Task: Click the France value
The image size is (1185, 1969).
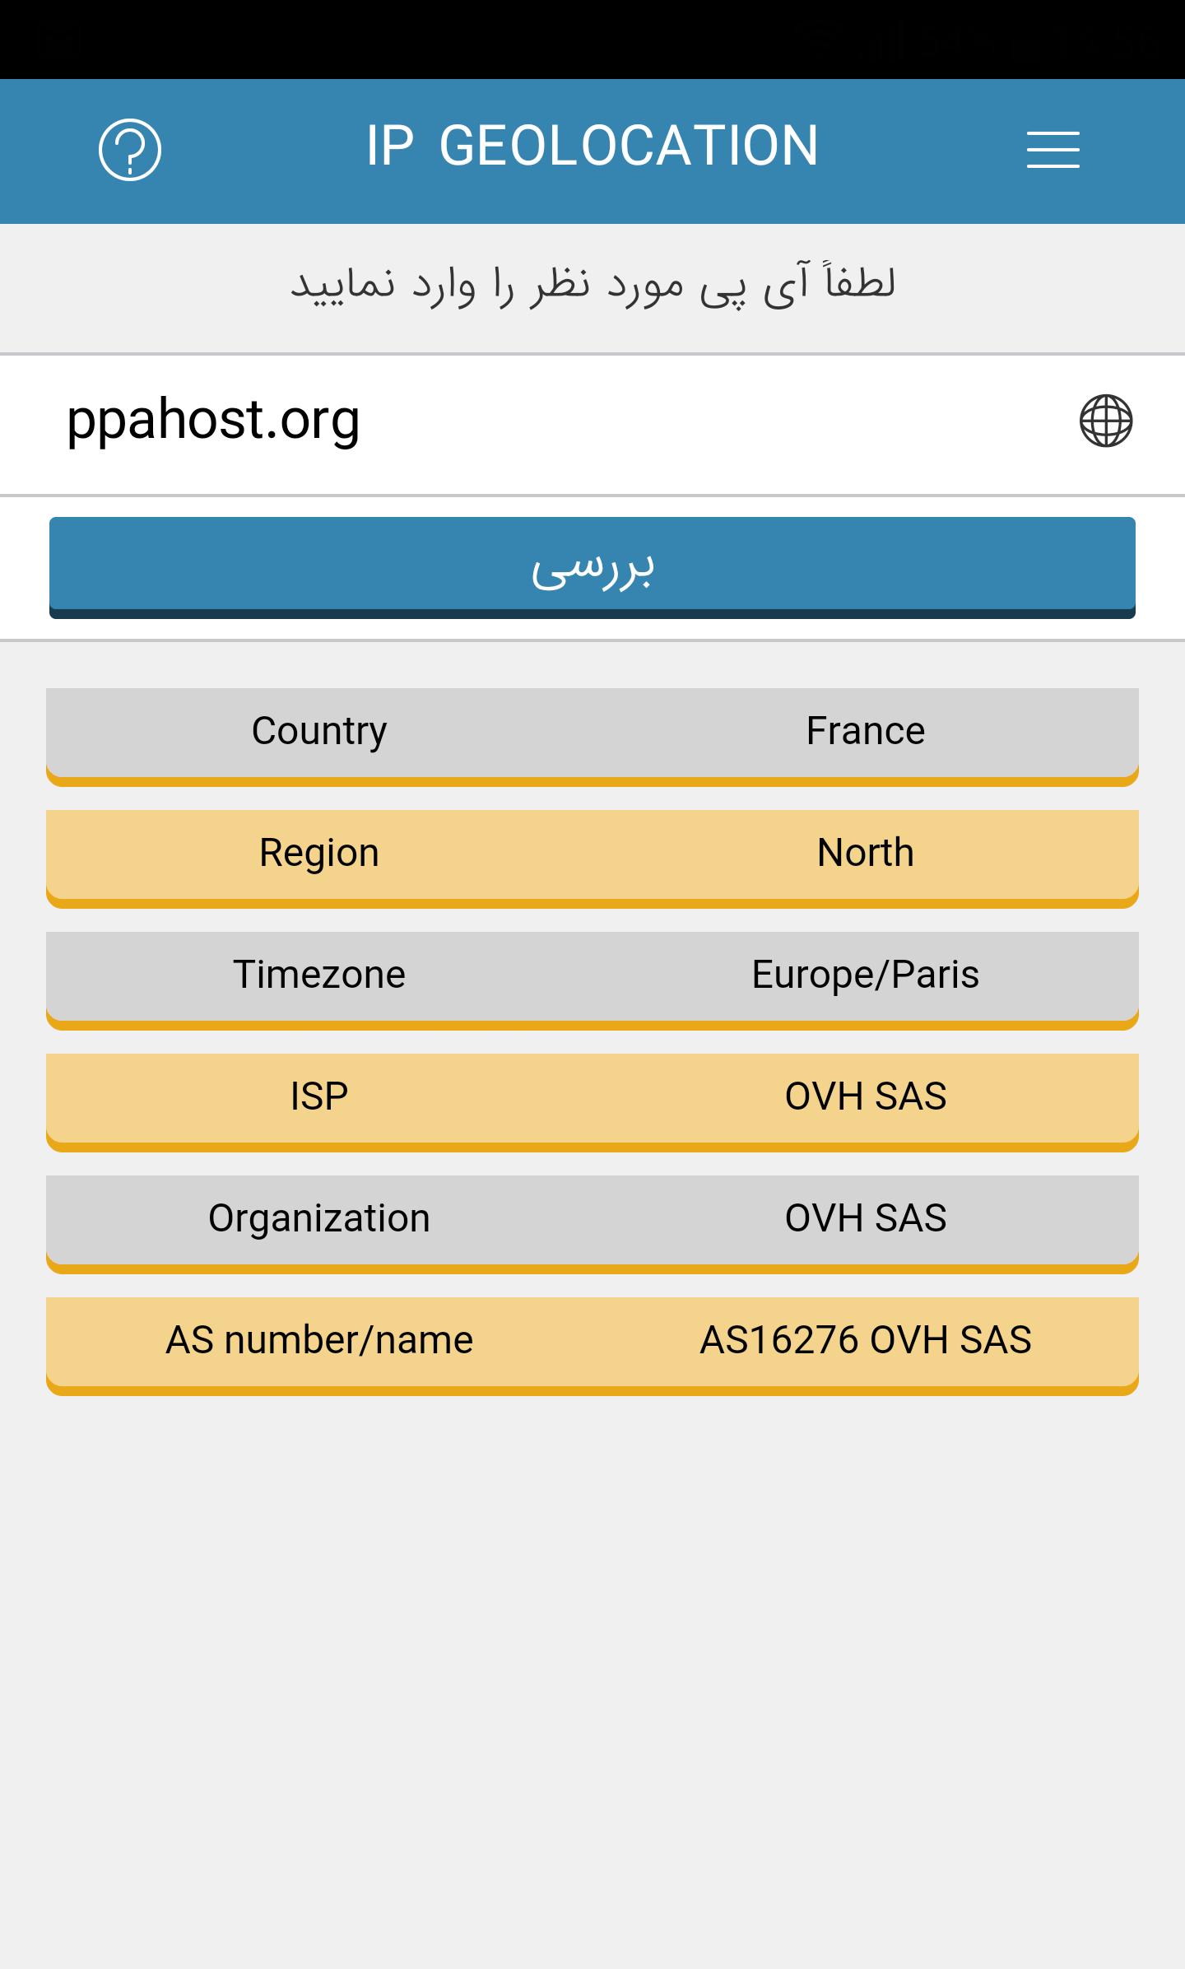Action: point(866,731)
